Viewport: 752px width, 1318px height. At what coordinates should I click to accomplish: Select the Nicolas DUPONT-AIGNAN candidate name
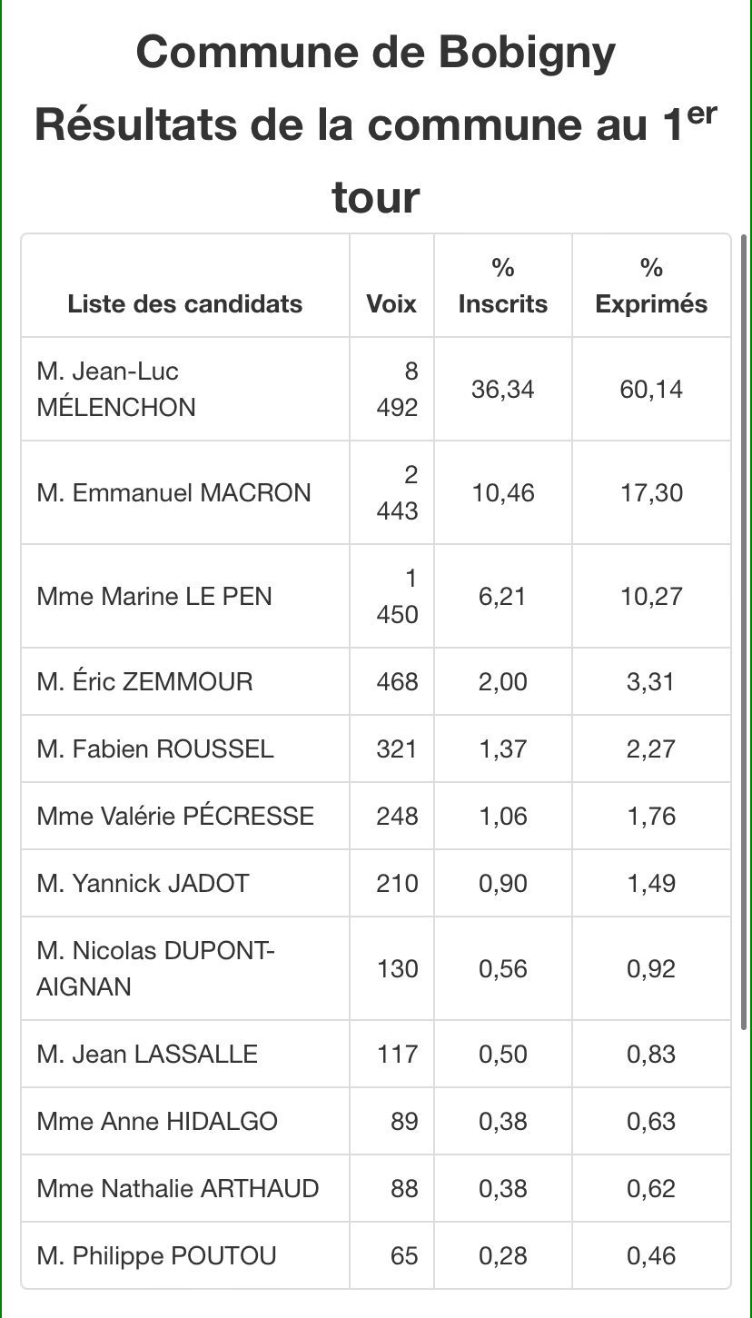(156, 968)
